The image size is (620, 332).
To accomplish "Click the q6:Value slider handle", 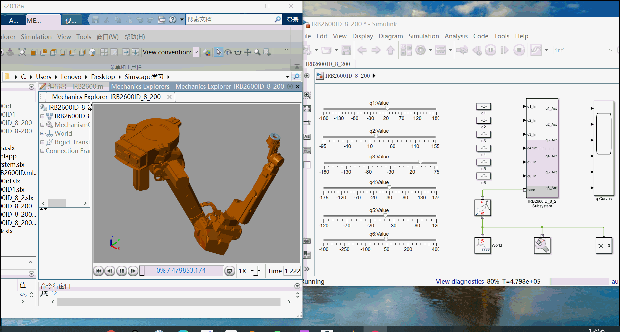I will coord(386,239).
